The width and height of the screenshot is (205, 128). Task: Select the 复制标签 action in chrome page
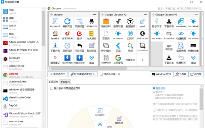92,47
